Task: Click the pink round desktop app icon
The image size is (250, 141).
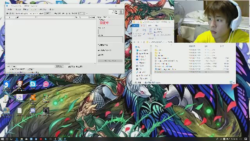Action: pyautogui.click(x=46, y=84)
